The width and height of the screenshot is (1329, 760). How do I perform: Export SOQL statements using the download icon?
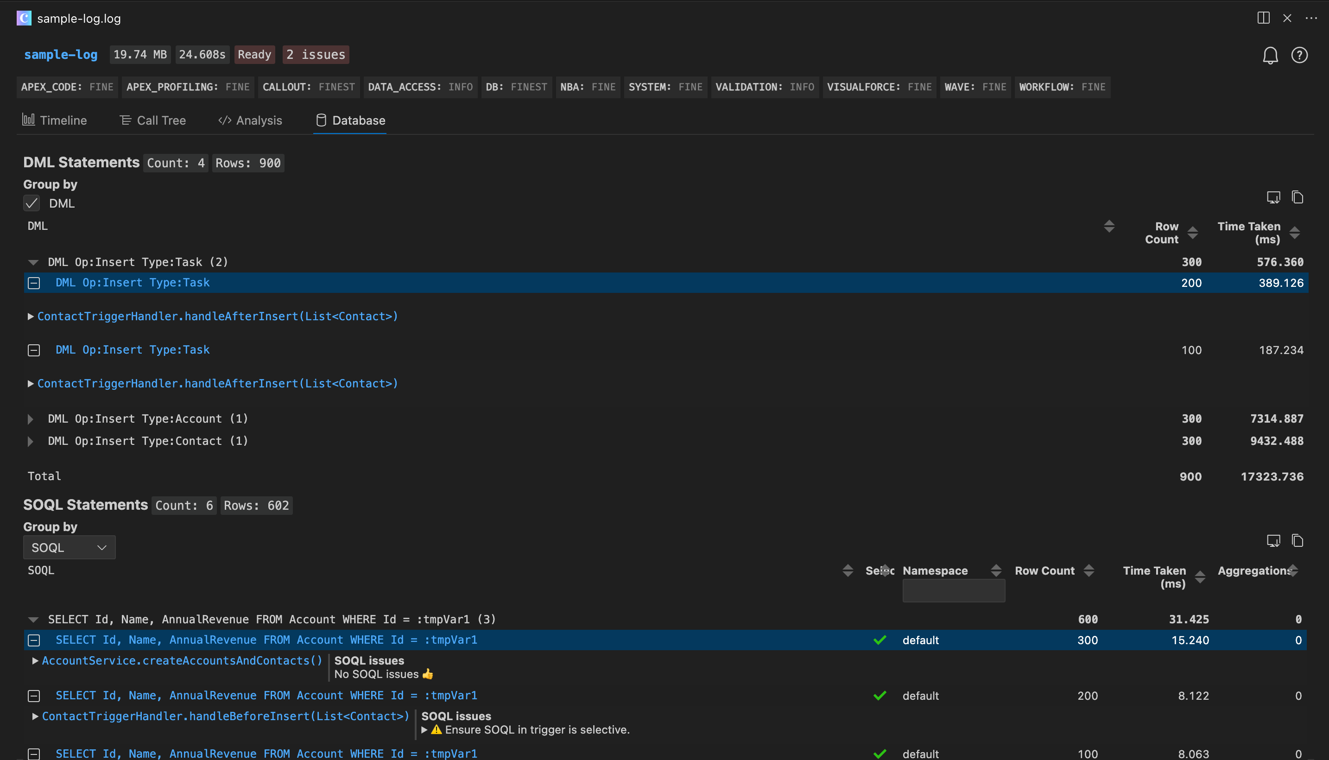(x=1274, y=540)
